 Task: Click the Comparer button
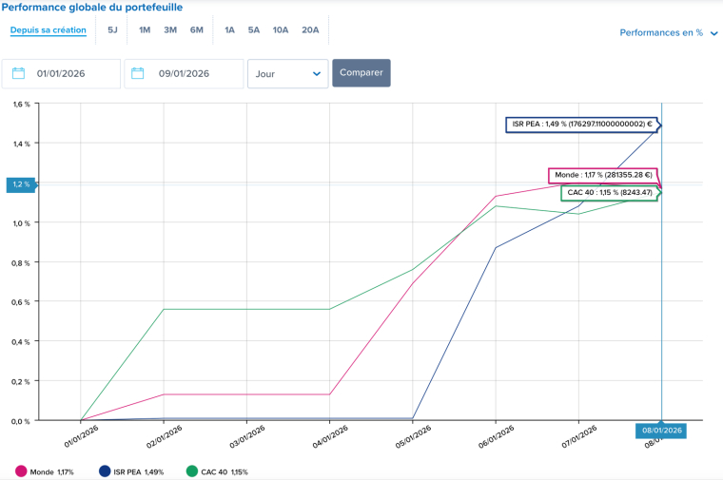pos(361,73)
